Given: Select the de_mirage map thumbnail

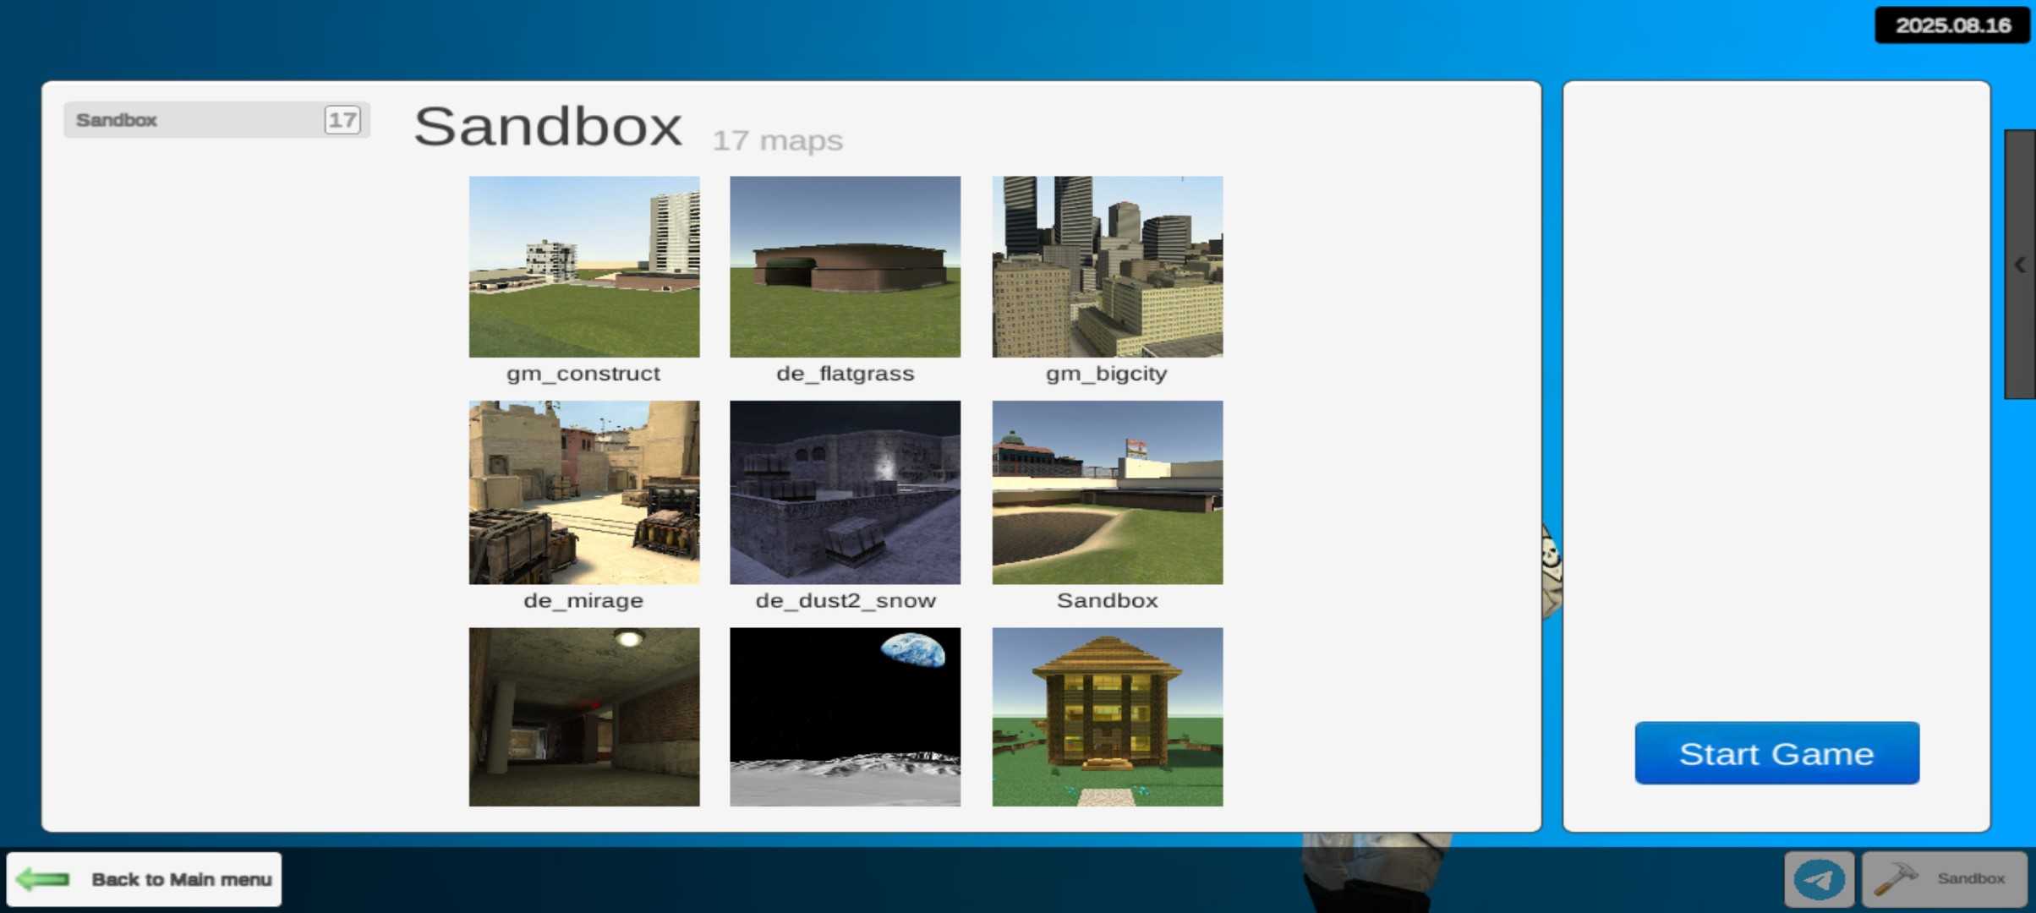Looking at the screenshot, I should 584,492.
